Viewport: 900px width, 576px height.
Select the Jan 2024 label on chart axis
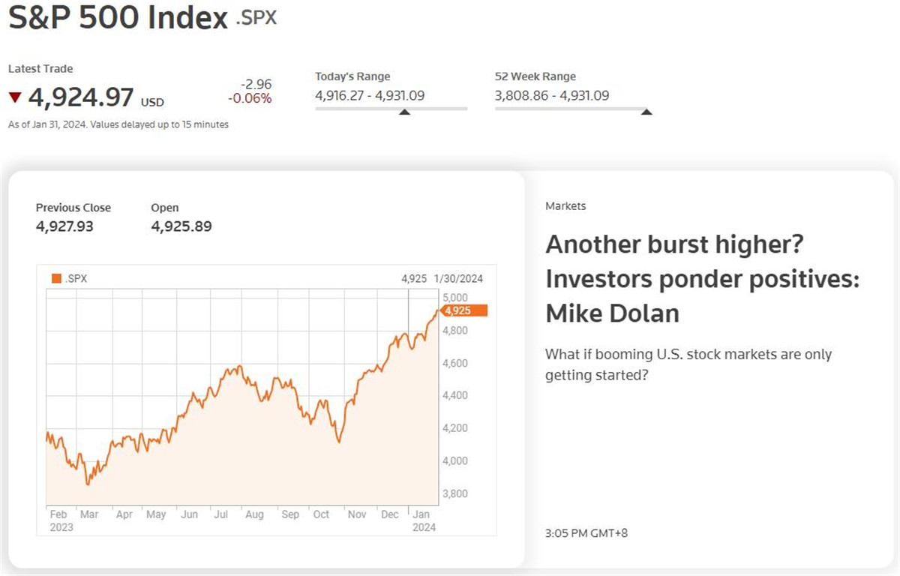[424, 520]
